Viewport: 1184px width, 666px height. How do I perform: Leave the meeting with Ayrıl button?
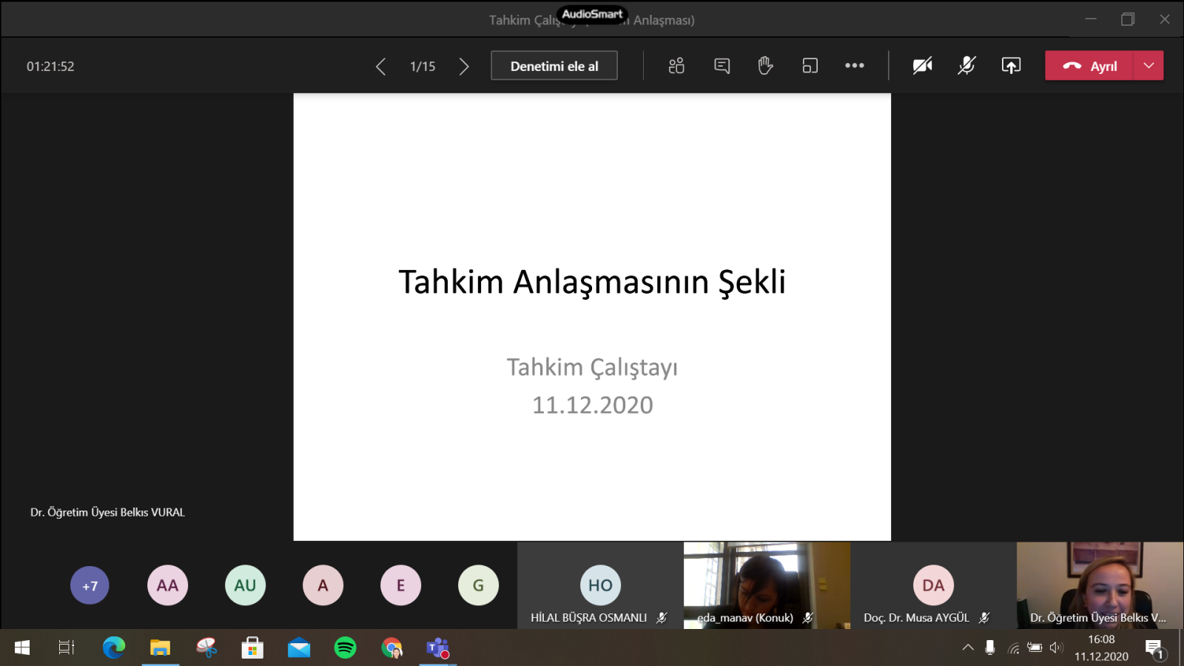(1089, 66)
